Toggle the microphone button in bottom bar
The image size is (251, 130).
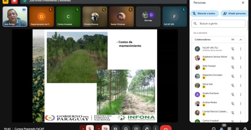pyautogui.click(x=90, y=128)
